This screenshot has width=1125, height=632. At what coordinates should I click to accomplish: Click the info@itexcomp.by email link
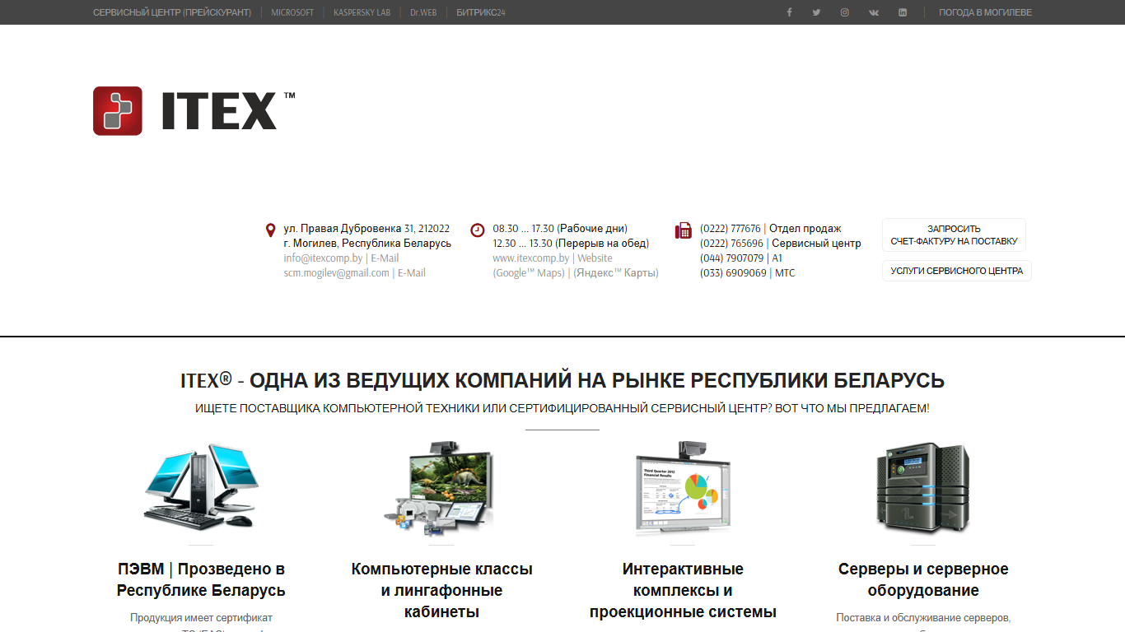coord(323,258)
